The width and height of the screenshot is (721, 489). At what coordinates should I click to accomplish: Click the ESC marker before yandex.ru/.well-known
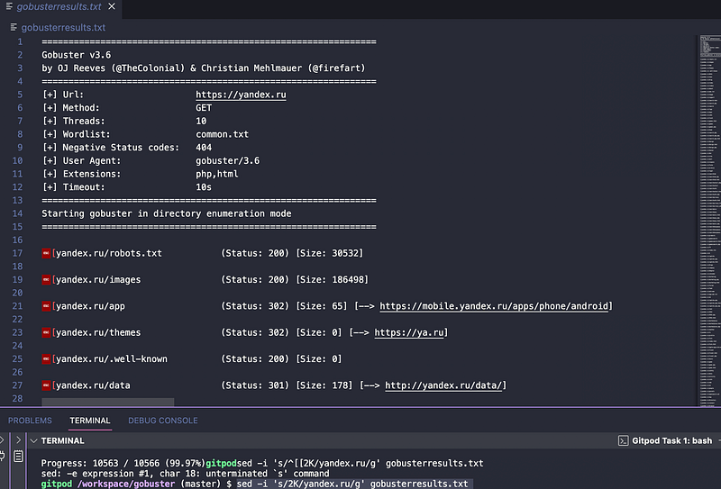[x=46, y=359]
